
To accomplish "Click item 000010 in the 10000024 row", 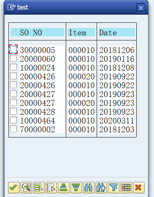I will pyautogui.click(x=82, y=68).
